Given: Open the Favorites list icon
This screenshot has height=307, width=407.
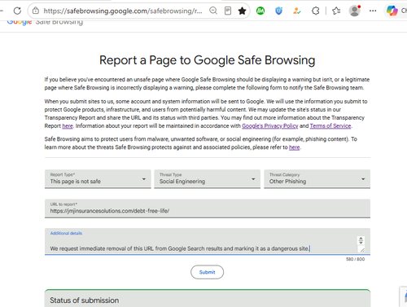Looking at the screenshot, I should pyautogui.click(x=336, y=11).
